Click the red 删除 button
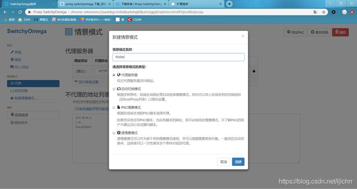 point(341,32)
